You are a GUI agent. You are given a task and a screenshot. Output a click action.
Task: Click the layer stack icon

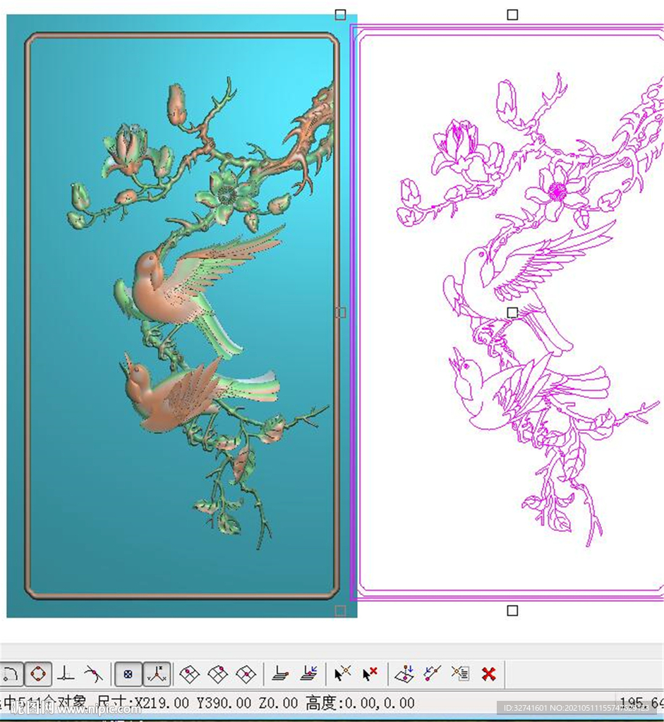tap(280, 674)
